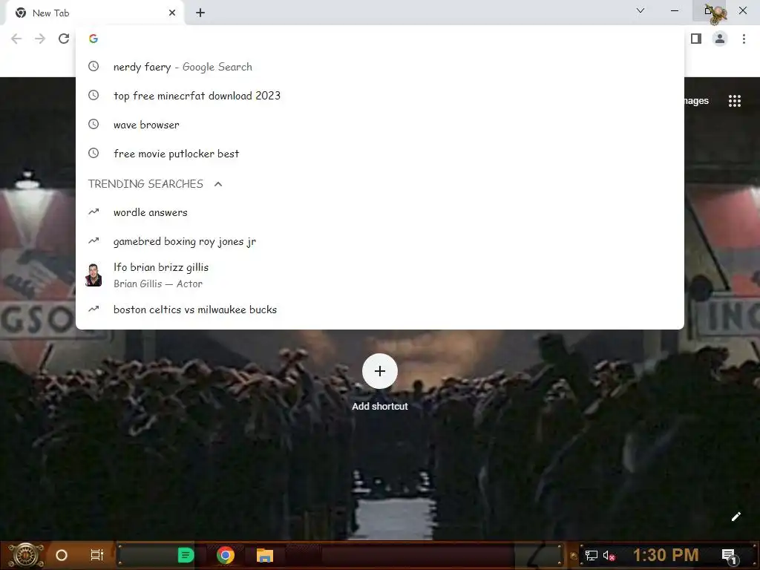Open the green notes app on taskbar
This screenshot has height=570, width=760.
pos(186,555)
